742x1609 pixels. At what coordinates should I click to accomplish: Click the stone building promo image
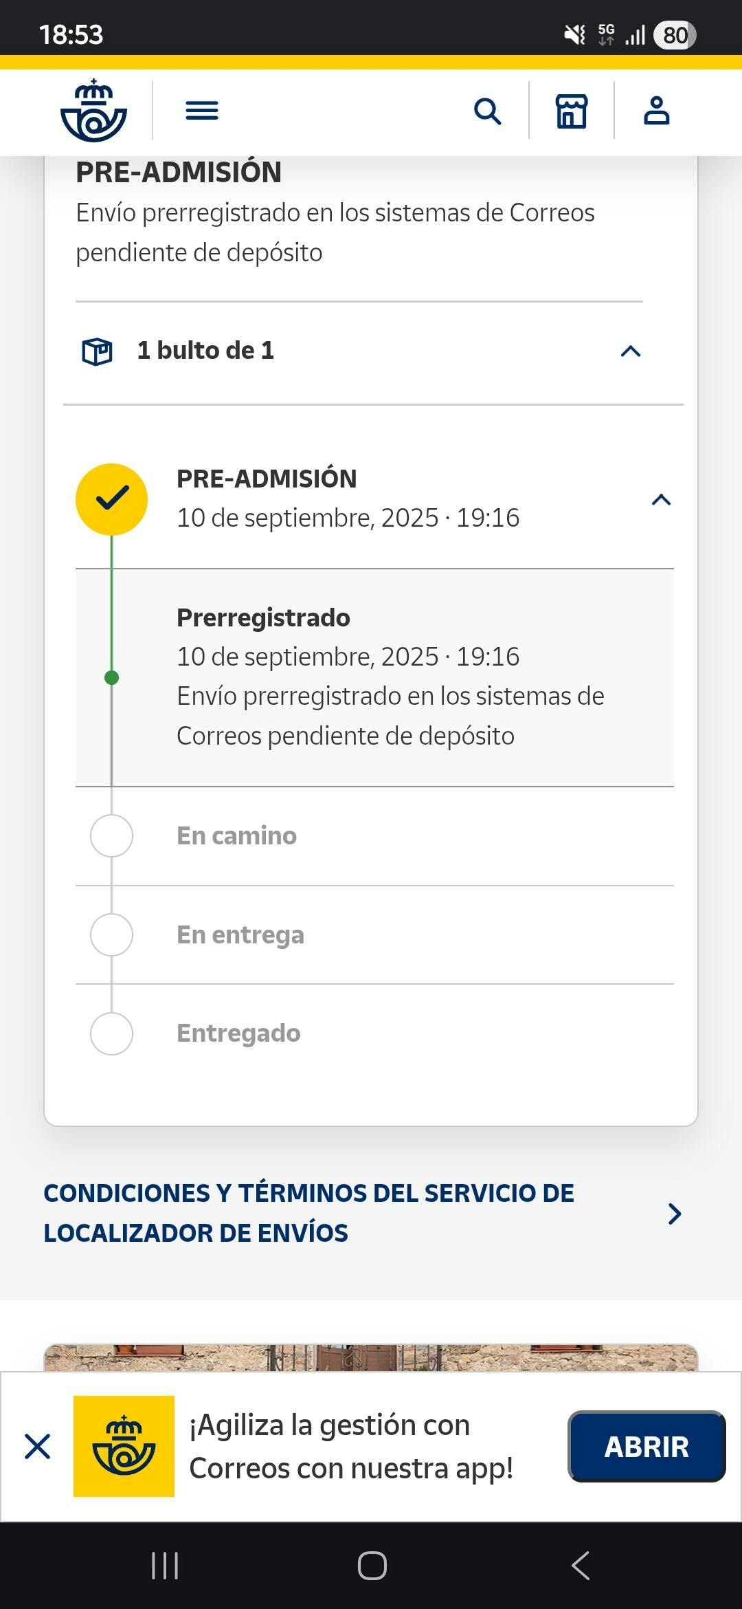click(x=371, y=1358)
